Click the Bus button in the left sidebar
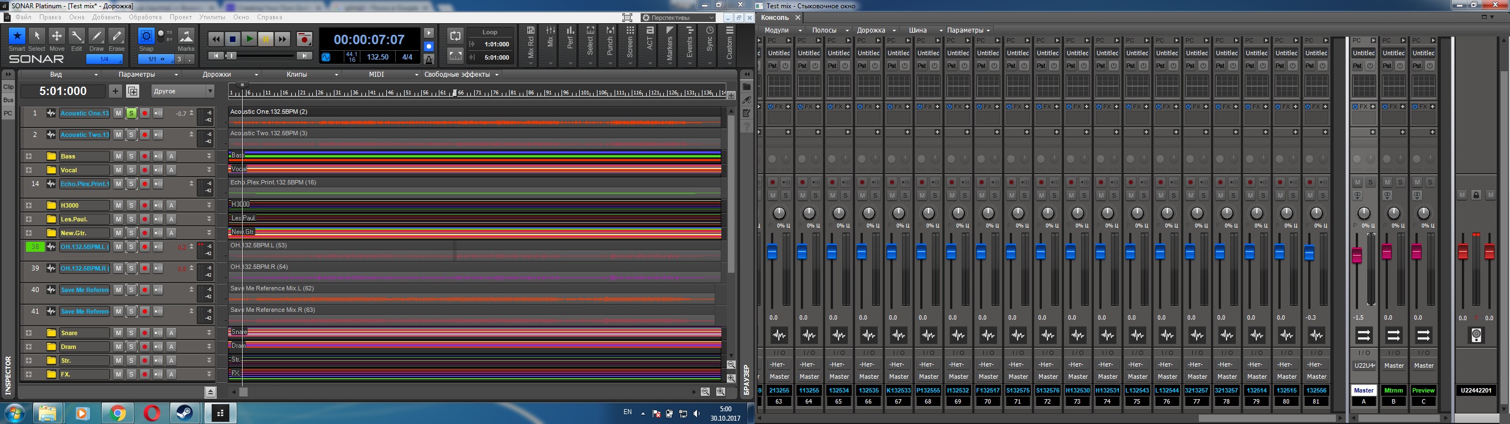This screenshot has width=1510, height=424. [x=8, y=100]
